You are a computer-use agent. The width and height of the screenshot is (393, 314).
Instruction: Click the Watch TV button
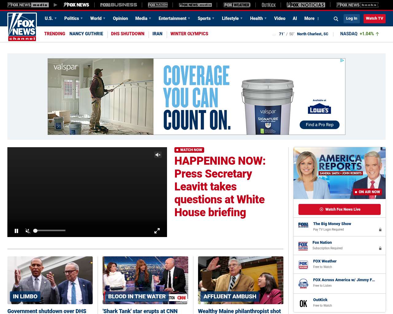[x=374, y=18]
